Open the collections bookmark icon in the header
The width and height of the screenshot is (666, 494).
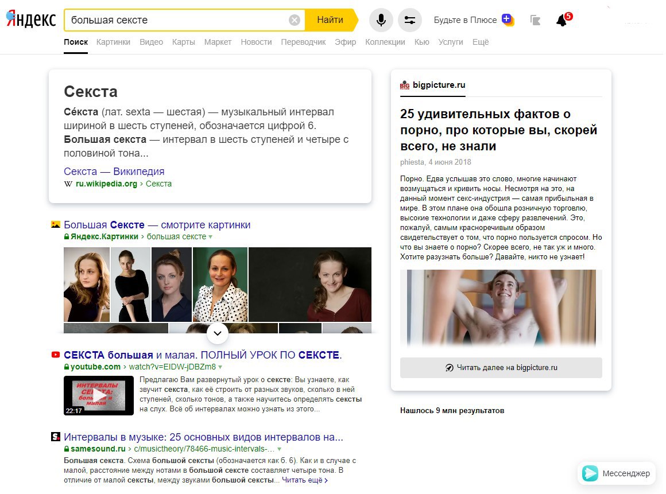(x=535, y=20)
